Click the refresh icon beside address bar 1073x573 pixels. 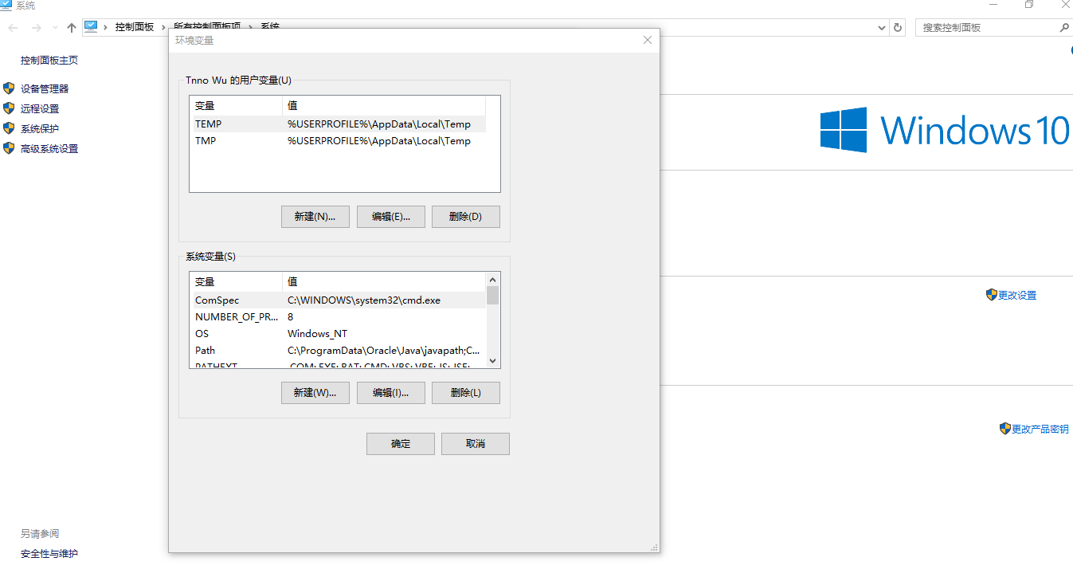click(898, 28)
